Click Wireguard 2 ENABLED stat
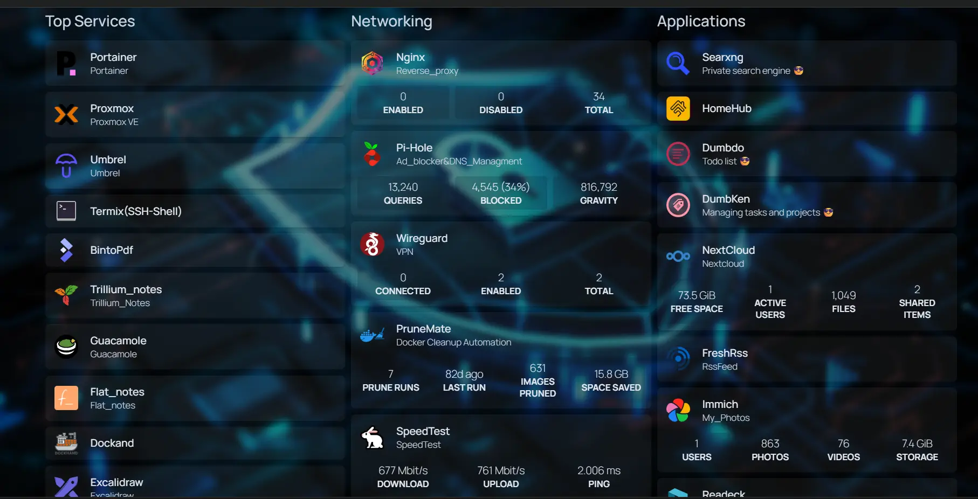Screen dimensions: 978x499 [501, 284]
